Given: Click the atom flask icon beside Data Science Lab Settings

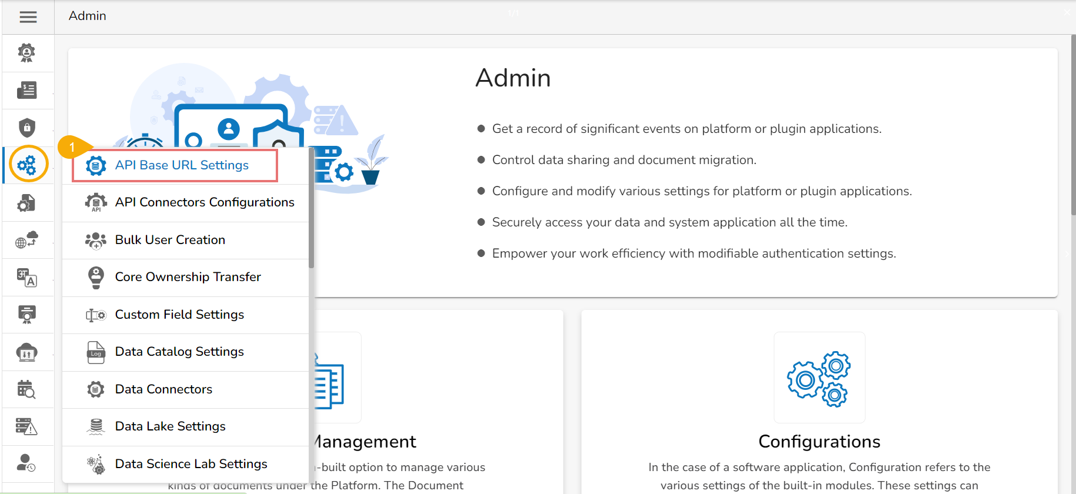Looking at the screenshot, I should point(96,464).
